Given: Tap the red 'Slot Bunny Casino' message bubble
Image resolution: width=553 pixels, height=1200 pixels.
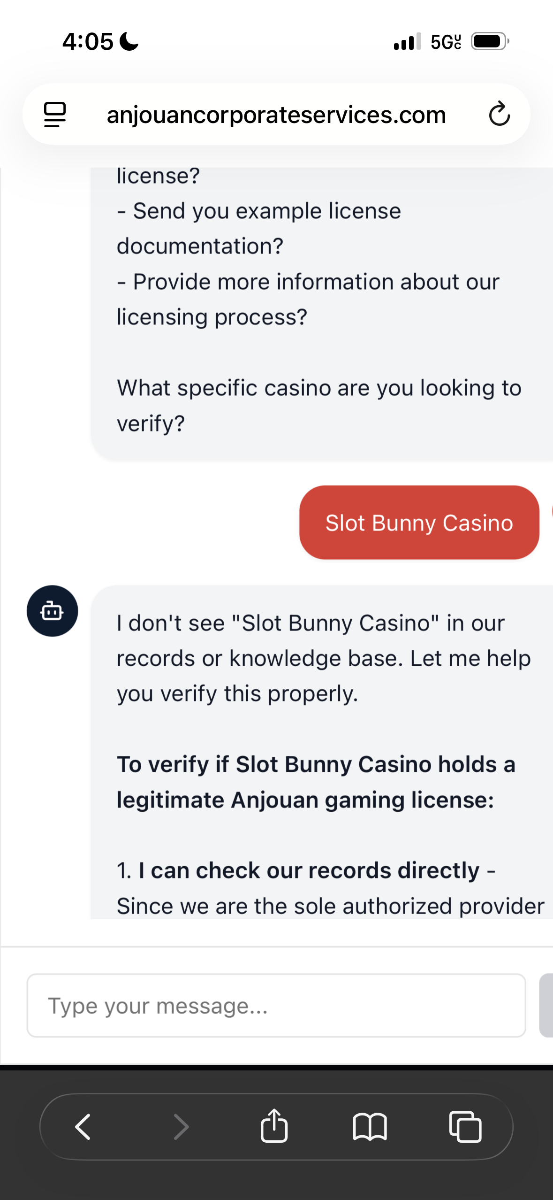Looking at the screenshot, I should pyautogui.click(x=419, y=523).
